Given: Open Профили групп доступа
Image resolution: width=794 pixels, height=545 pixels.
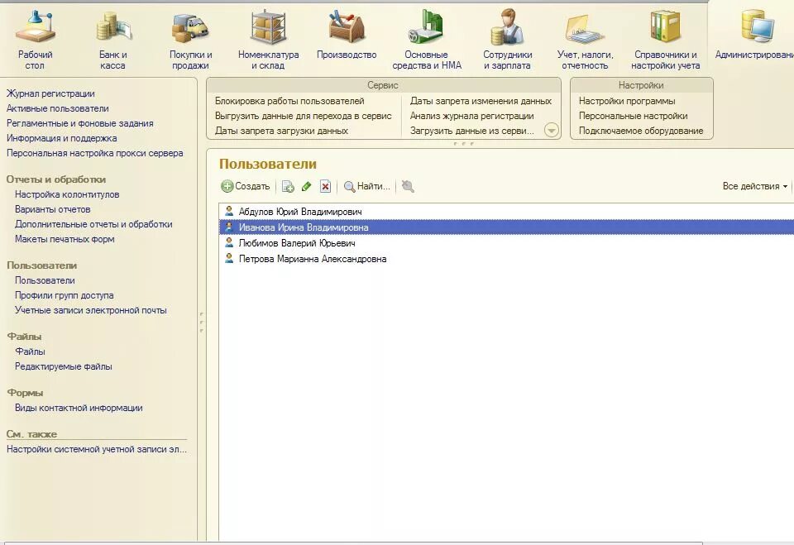Looking at the screenshot, I should tap(65, 295).
